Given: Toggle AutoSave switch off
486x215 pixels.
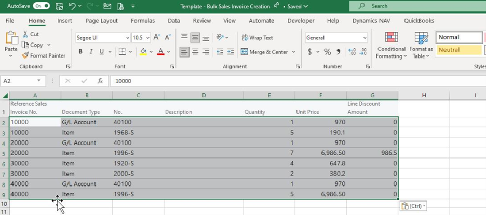Looking at the screenshot, I should coord(41,6).
